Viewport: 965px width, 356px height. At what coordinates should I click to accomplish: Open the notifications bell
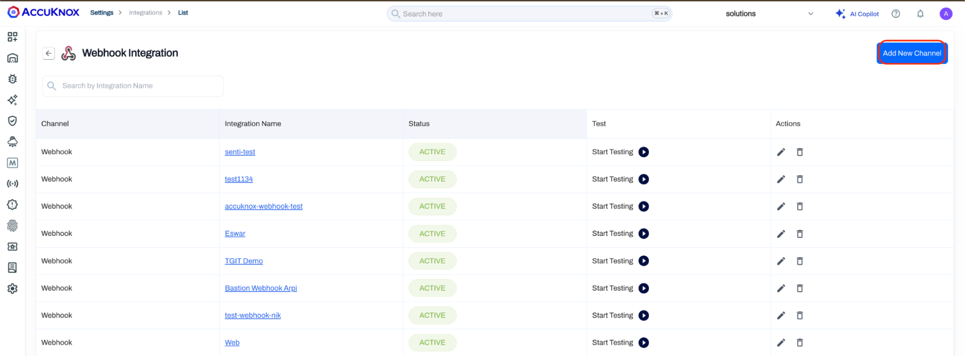tap(920, 14)
